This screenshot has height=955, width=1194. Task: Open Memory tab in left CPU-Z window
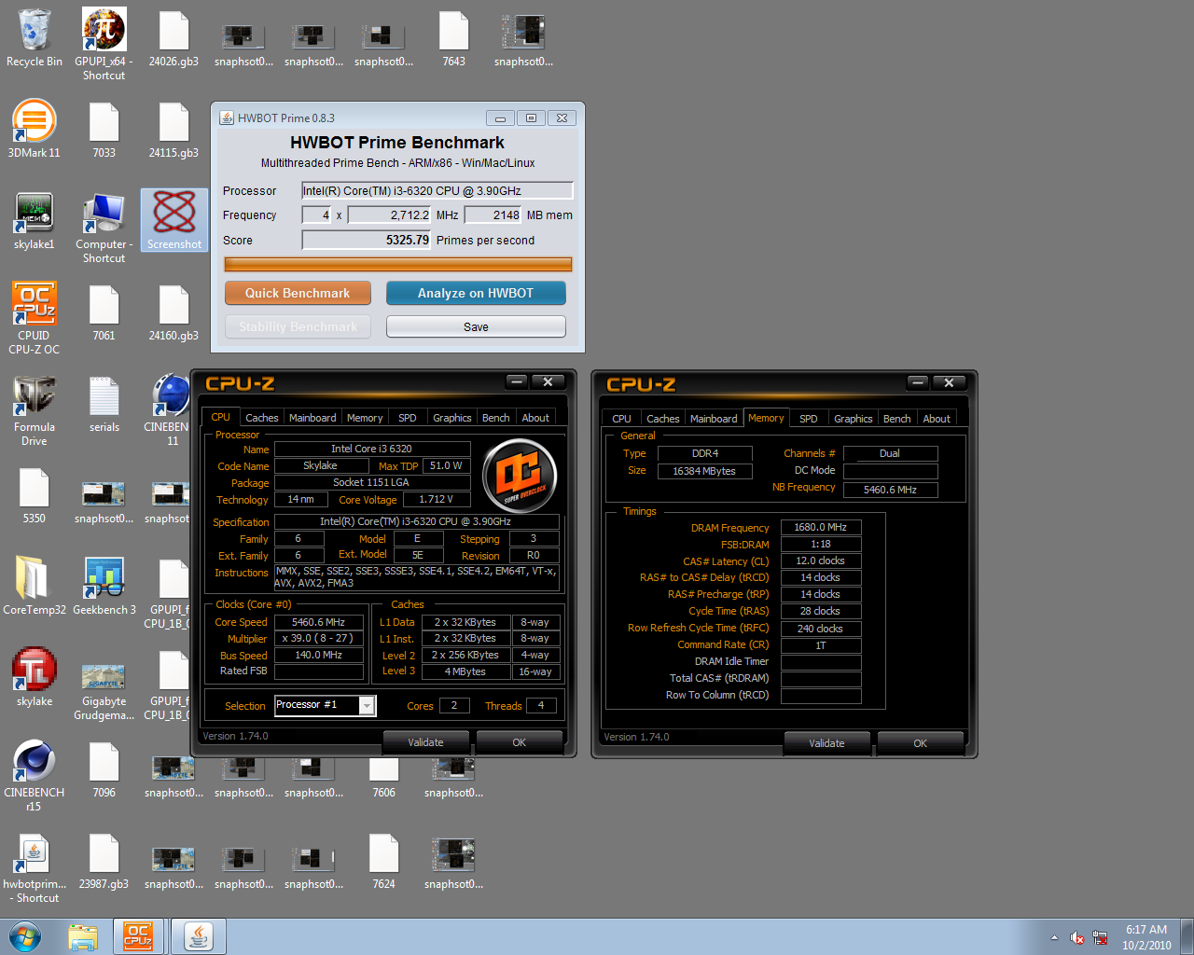[365, 418]
